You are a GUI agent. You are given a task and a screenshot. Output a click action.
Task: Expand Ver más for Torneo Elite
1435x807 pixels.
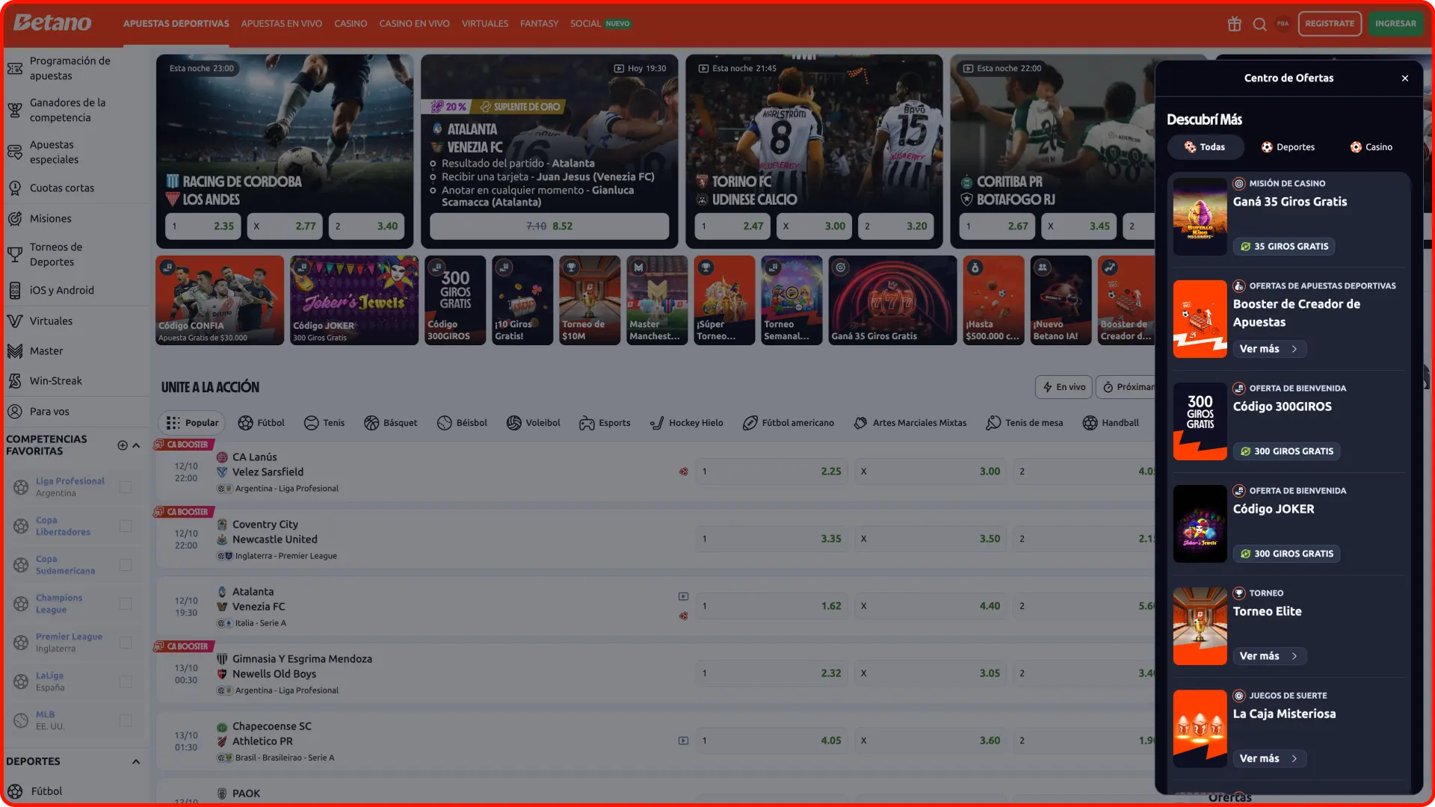pyautogui.click(x=1269, y=656)
